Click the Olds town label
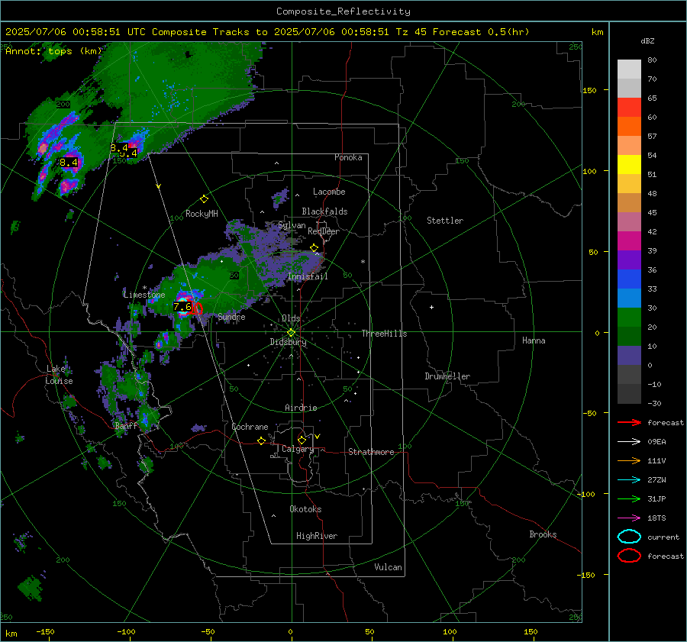The height and width of the screenshot is (642, 687). point(291,318)
